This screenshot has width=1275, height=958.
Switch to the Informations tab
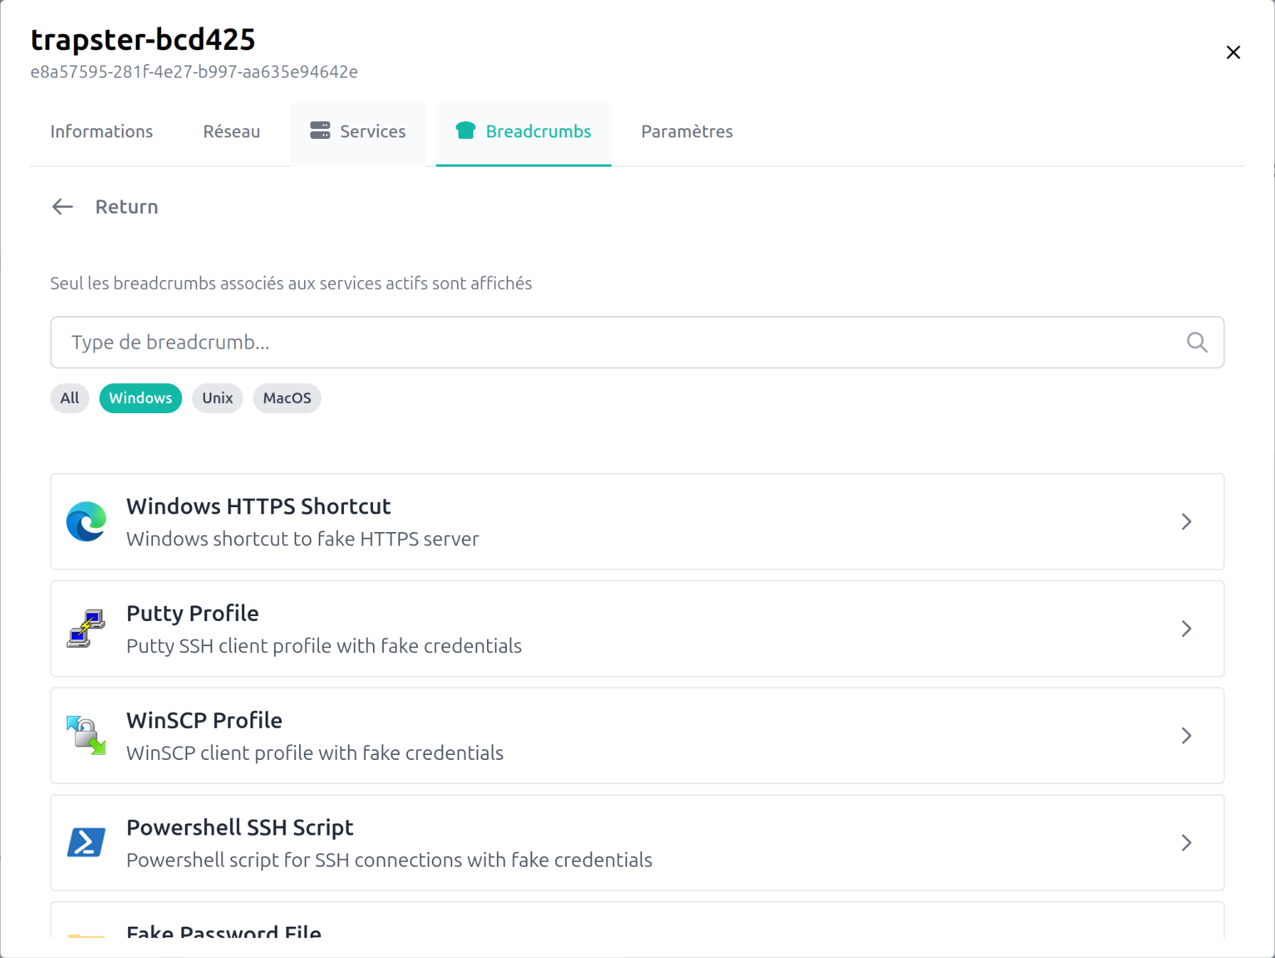[102, 132]
